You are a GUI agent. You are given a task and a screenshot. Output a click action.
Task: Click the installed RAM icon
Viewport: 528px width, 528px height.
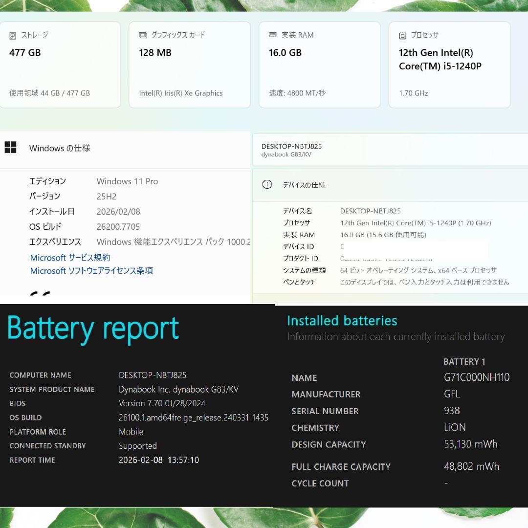tap(273, 35)
